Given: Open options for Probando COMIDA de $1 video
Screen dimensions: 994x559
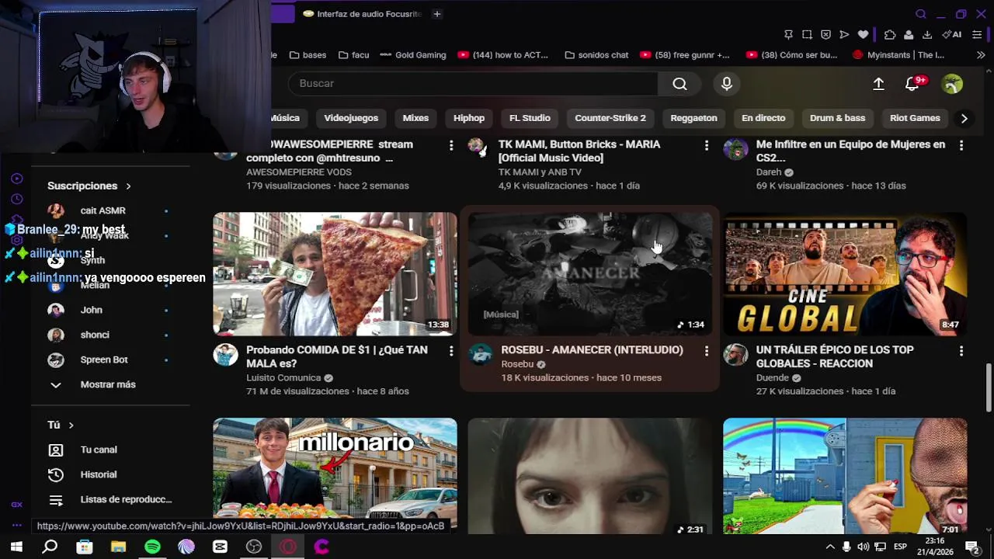Looking at the screenshot, I should tap(451, 351).
